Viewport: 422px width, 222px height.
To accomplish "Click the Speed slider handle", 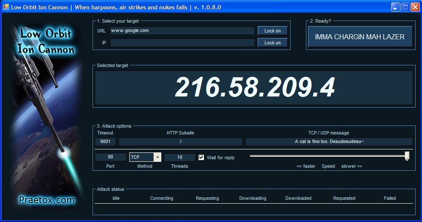I will click(x=407, y=156).
